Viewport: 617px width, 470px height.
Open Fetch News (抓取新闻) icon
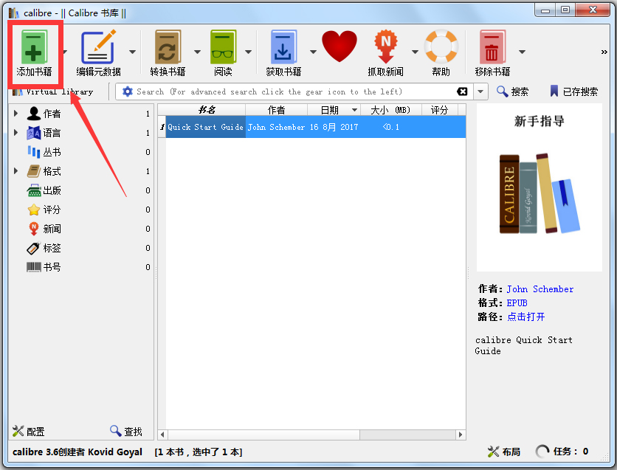(x=385, y=46)
